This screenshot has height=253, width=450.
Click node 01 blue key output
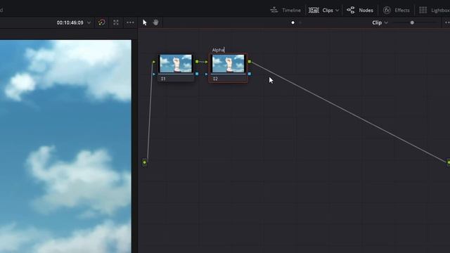point(197,74)
